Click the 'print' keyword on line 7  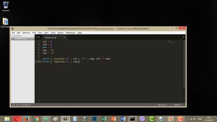pyautogui.click(x=46, y=59)
